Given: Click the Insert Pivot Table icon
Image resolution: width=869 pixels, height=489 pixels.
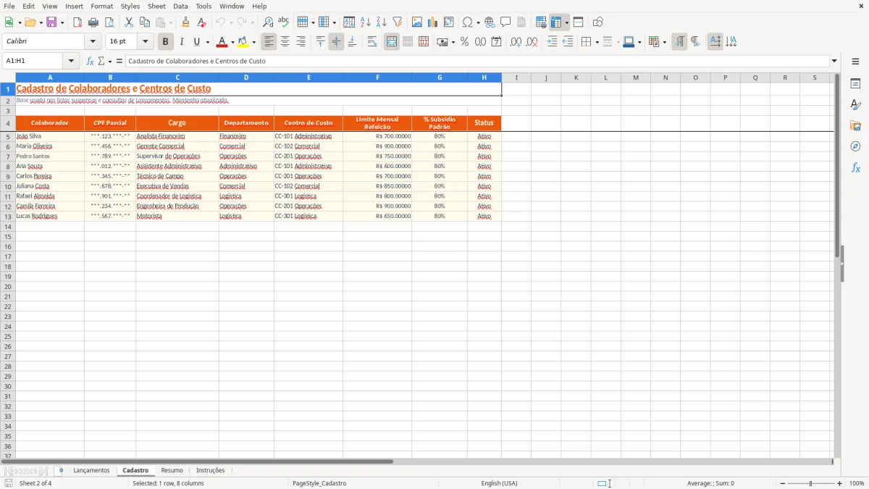Looking at the screenshot, I should click(x=449, y=22).
